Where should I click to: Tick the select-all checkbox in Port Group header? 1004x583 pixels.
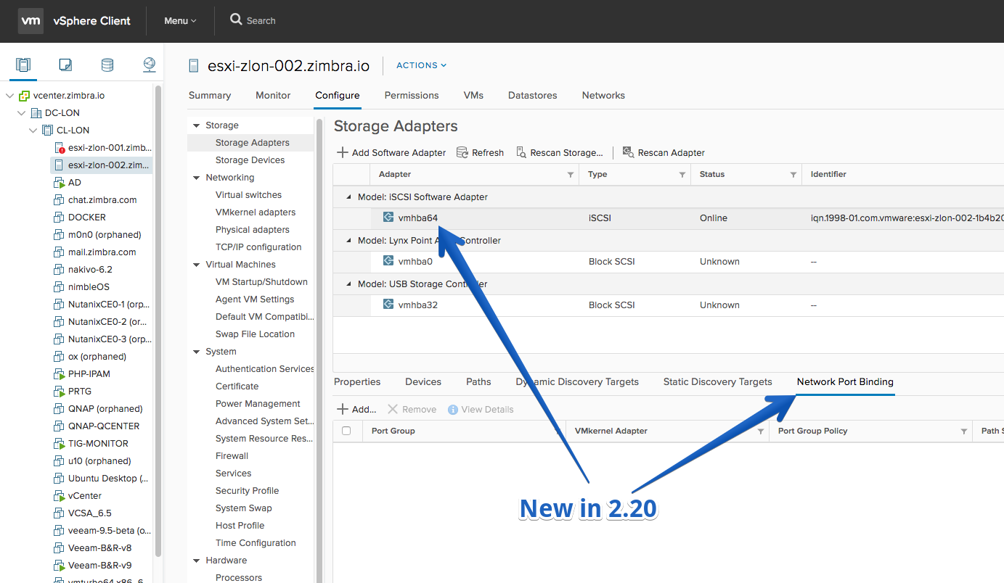[x=346, y=431]
